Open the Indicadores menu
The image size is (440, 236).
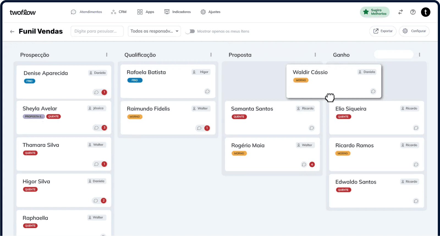pyautogui.click(x=177, y=12)
